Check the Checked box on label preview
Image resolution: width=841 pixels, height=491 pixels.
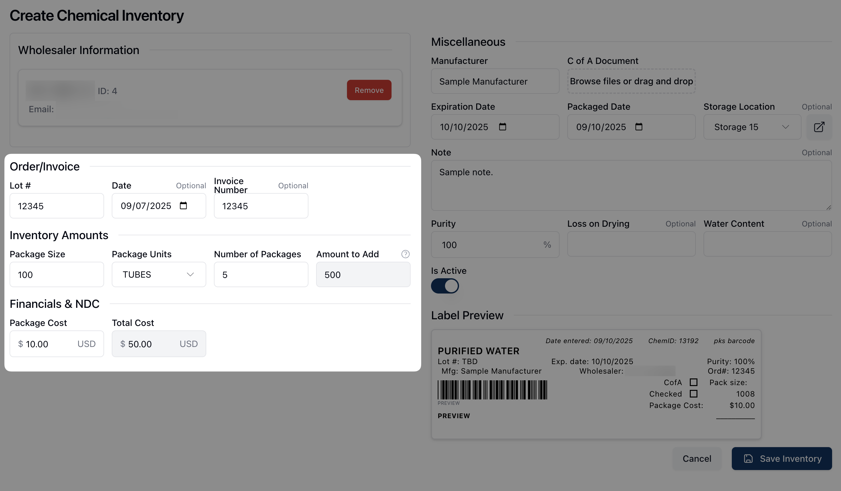[x=693, y=394]
